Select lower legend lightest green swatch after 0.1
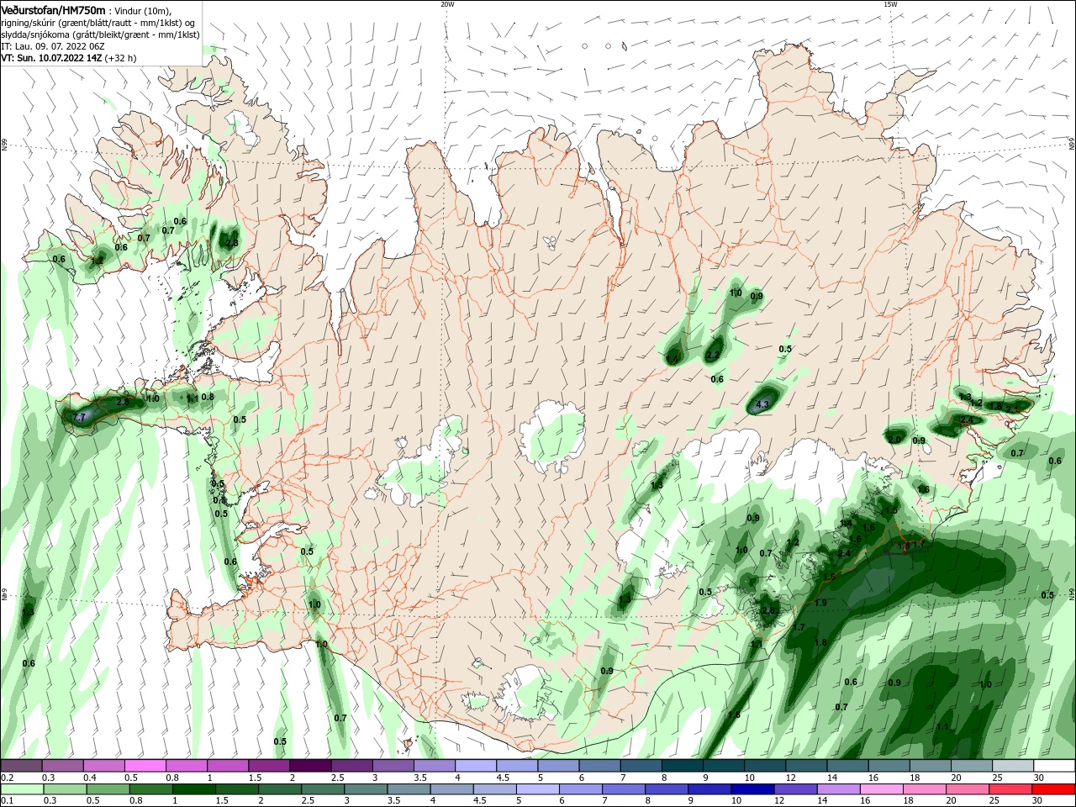The height and width of the screenshot is (807, 1076). [22, 789]
